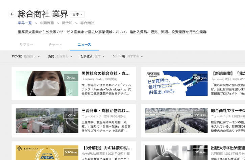Viewport: 245px width, 160px height.
Task: Go back using the left arrow icon
Action: tap(12, 14)
